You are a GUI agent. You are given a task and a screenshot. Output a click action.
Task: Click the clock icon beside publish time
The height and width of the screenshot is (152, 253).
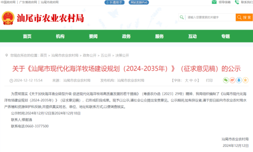(x=11, y=81)
